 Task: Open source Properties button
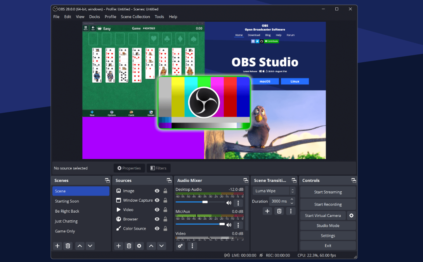tap(129, 168)
